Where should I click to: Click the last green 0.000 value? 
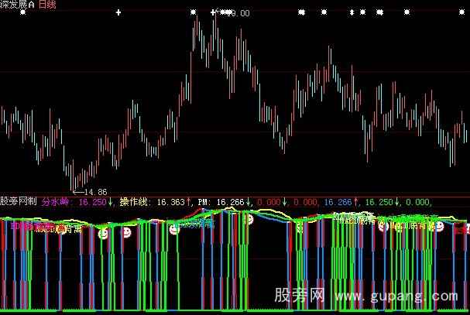417,202
